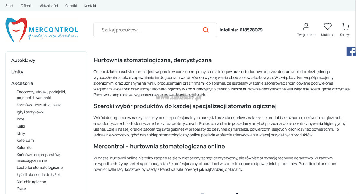Click the search magnifier icon
The image size is (356, 194).
tap(206, 30)
